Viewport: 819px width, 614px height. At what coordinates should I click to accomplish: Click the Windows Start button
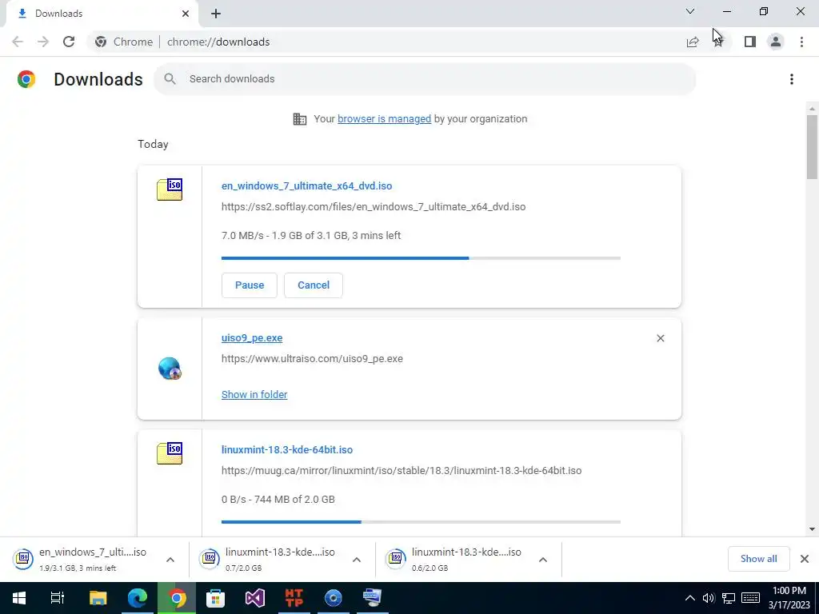(x=19, y=598)
